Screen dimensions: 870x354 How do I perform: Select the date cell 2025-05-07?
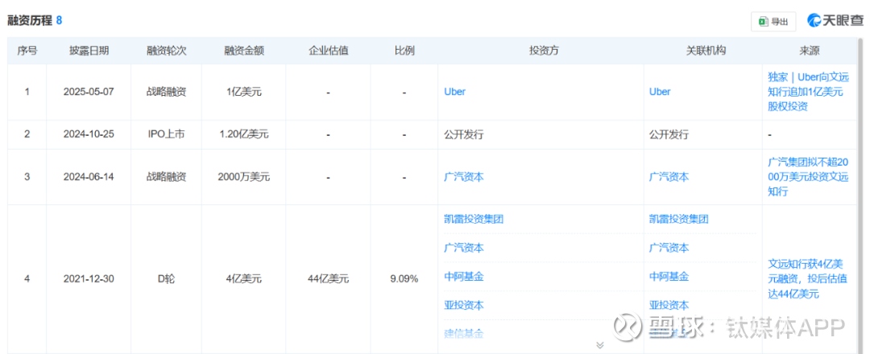pyautogui.click(x=89, y=92)
